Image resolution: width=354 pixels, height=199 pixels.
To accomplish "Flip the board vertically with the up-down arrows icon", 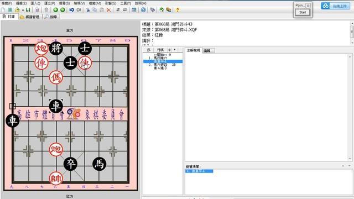I will [118, 10].
